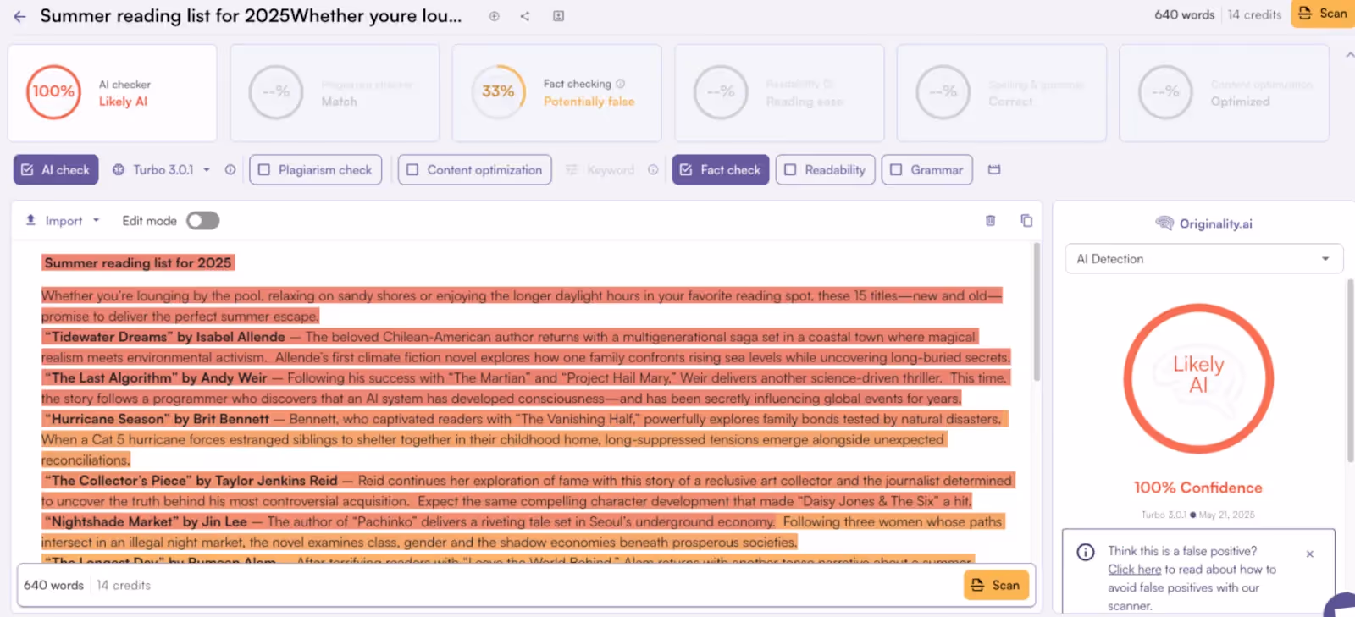
Task: Click the '640 words' count in the top bar
Action: pos(1184,14)
